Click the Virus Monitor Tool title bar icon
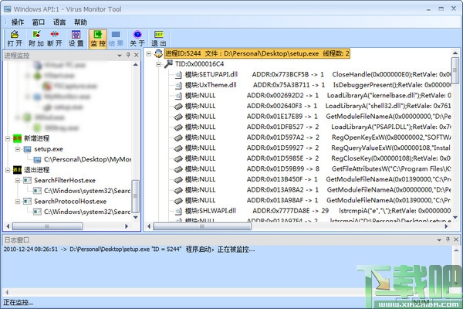 pyautogui.click(x=8, y=9)
